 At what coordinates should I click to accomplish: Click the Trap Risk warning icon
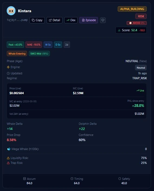tap(8, 163)
